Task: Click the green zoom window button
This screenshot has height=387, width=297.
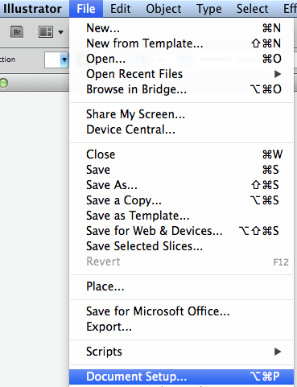Action: point(4,83)
